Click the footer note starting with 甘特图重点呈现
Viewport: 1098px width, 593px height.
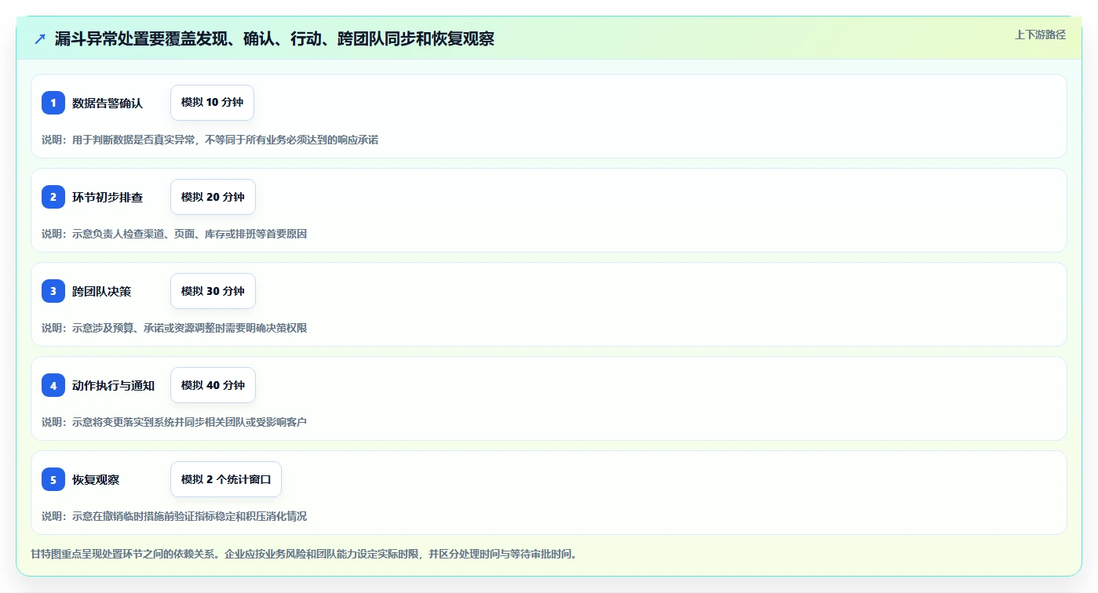pos(305,554)
